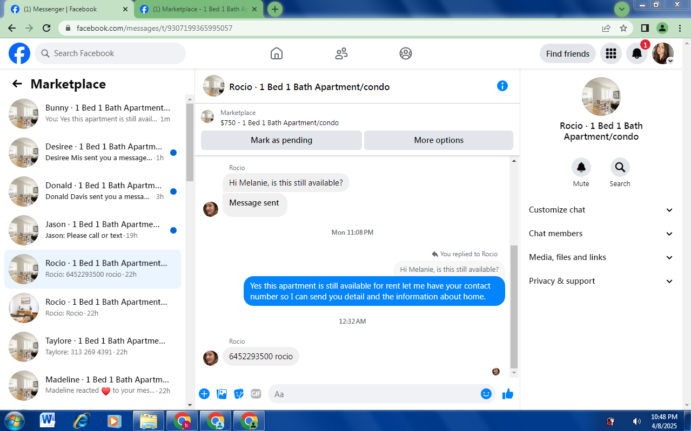Screen dimensions: 691x431
Task: Open Desiree conversation
Action: click(x=92, y=153)
